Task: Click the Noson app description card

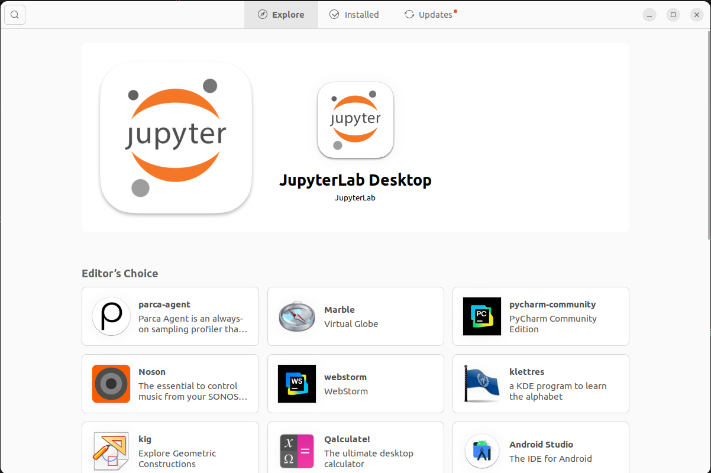Action: coord(170,384)
